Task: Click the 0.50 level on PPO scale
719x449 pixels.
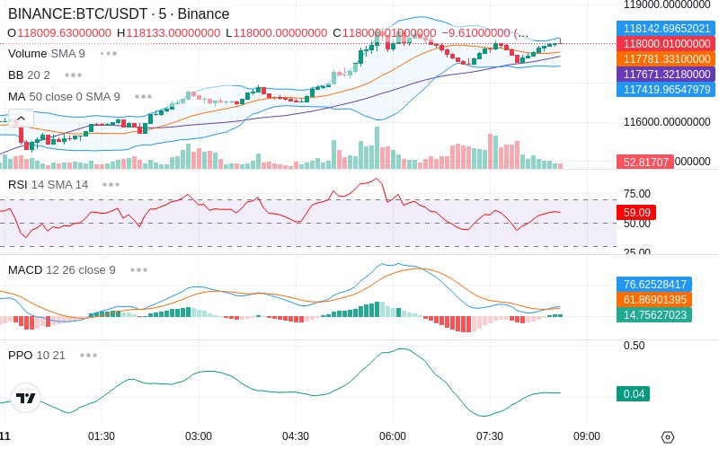Action: 635,346
